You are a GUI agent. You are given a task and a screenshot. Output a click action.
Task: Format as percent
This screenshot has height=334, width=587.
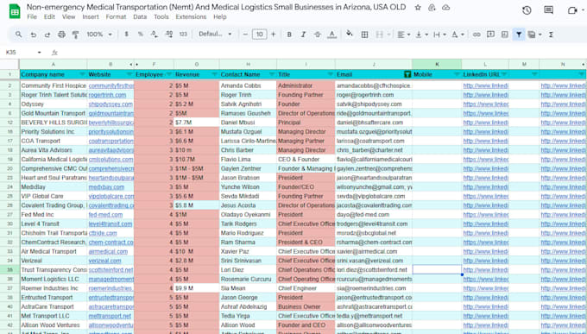click(141, 35)
